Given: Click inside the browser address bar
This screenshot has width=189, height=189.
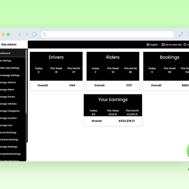Looking at the screenshot, I should pos(107,34).
